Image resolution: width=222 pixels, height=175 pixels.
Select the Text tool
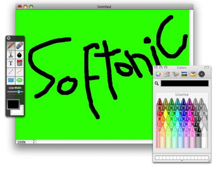pyautogui.click(x=11, y=63)
